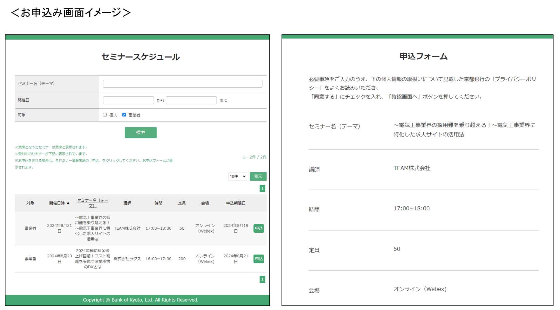Click page number 1 below the table
Screen dimensions: 560x310
click(262, 279)
